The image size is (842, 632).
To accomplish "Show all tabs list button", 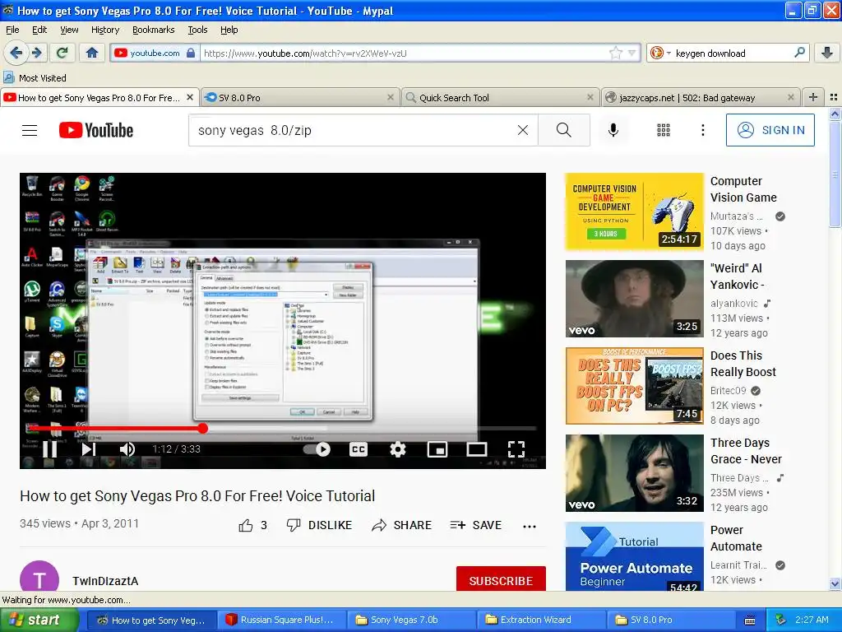I will click(x=834, y=97).
